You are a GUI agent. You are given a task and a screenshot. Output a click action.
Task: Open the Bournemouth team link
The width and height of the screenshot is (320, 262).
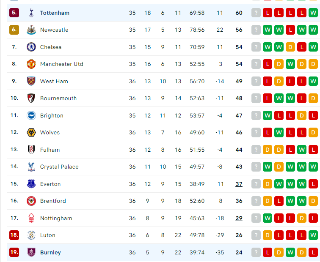click(58, 98)
